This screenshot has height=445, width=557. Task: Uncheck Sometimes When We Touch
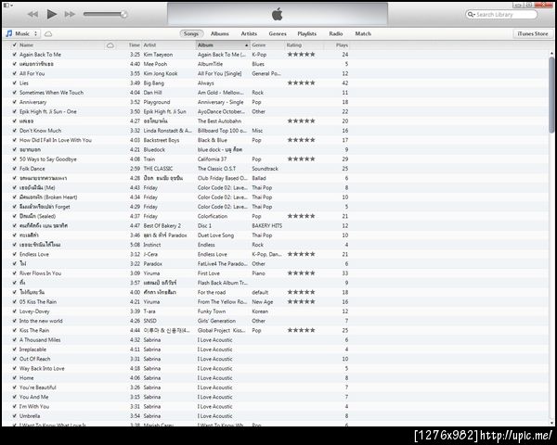point(14,93)
